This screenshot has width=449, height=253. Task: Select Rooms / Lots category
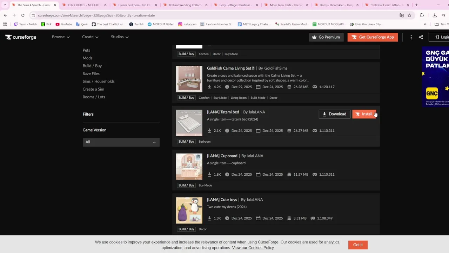(94, 97)
